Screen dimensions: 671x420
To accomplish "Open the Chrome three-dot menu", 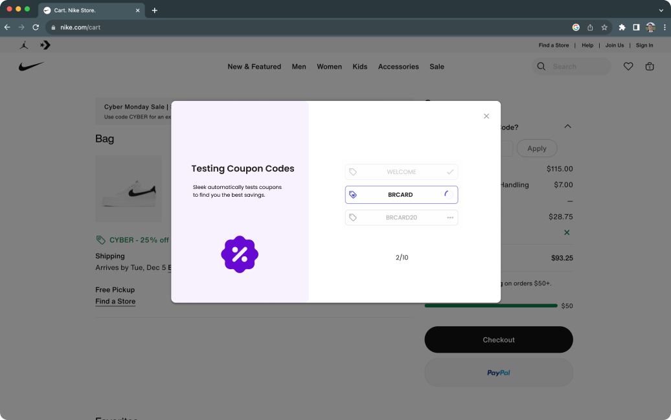I will click(664, 27).
